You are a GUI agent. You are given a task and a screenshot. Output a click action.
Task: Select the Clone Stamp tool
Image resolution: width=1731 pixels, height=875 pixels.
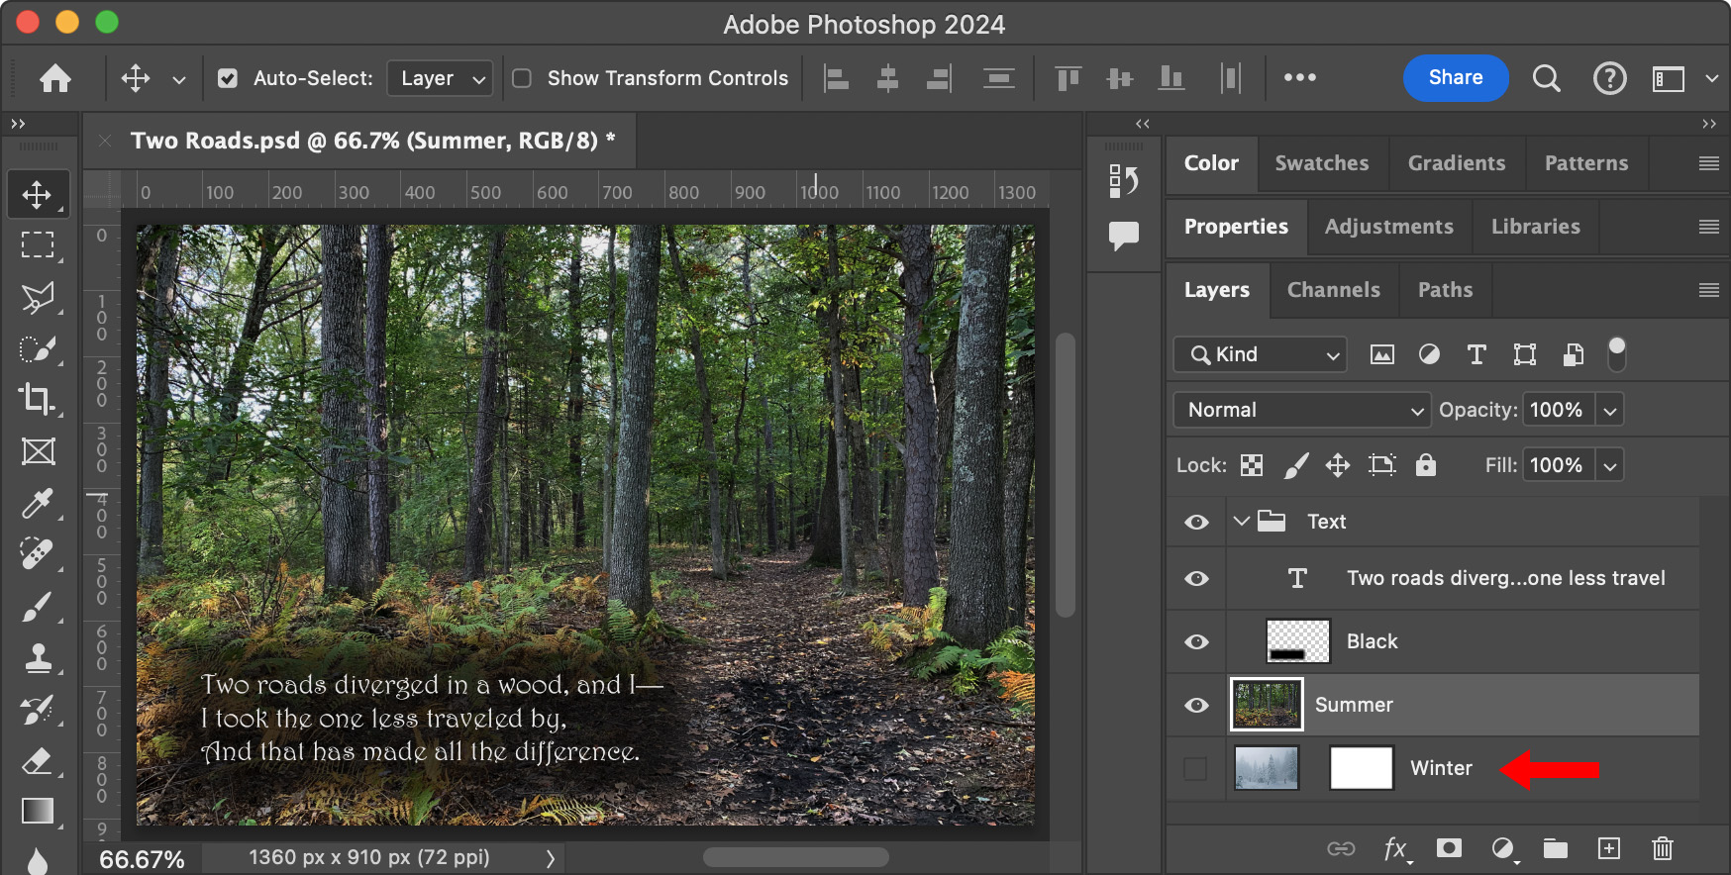[x=38, y=658]
